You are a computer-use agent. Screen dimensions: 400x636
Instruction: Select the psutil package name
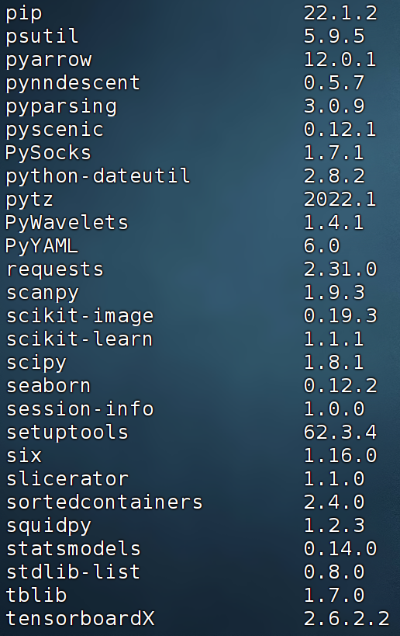click(42, 37)
